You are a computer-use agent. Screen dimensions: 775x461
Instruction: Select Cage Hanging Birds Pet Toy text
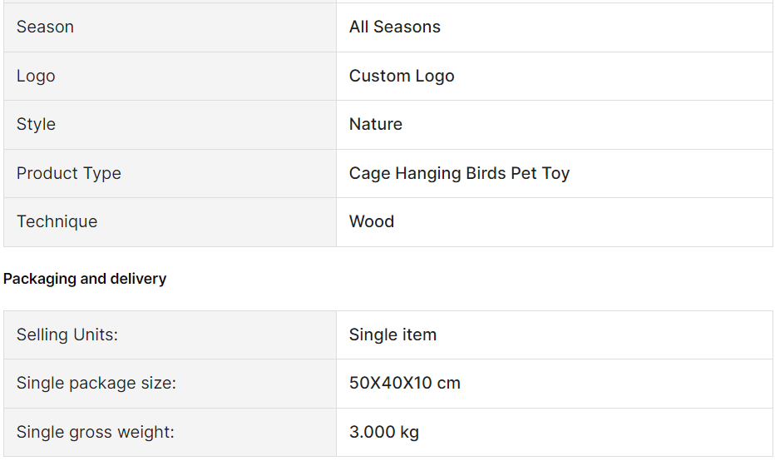click(459, 173)
